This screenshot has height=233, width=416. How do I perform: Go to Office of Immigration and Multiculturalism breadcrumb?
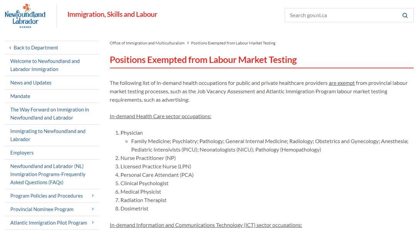pyautogui.click(x=147, y=43)
